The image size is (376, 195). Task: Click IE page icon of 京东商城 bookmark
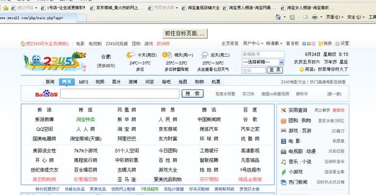92,8
